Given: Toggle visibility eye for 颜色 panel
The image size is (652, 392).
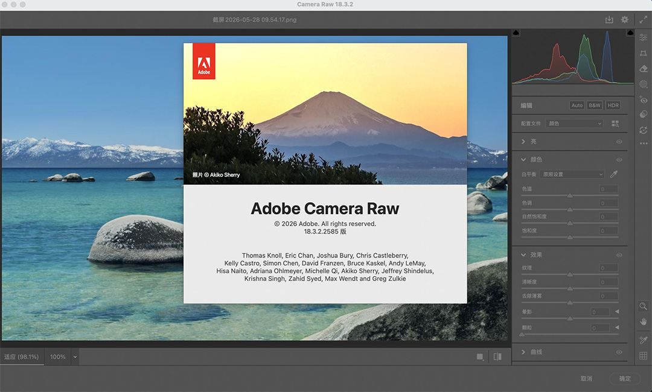Looking at the screenshot, I should 619,159.
